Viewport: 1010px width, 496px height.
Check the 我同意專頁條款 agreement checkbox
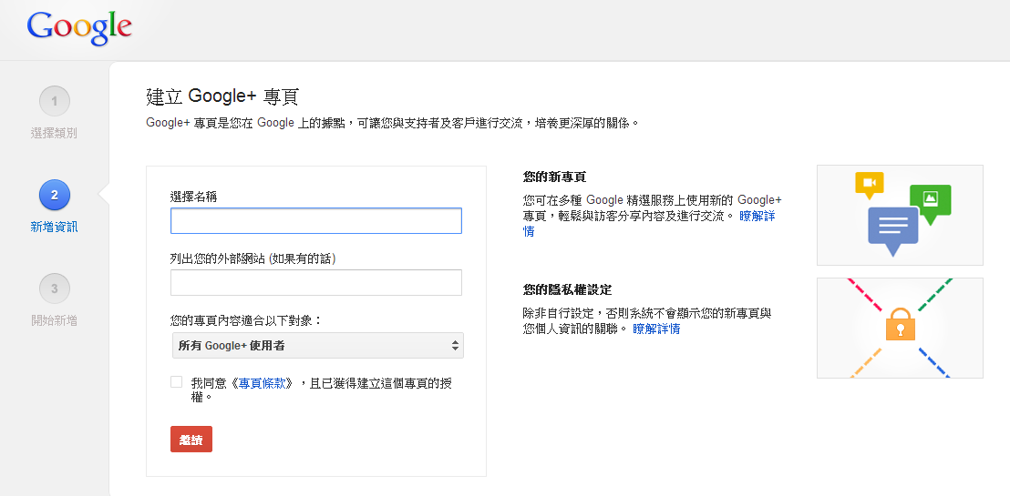tap(177, 382)
